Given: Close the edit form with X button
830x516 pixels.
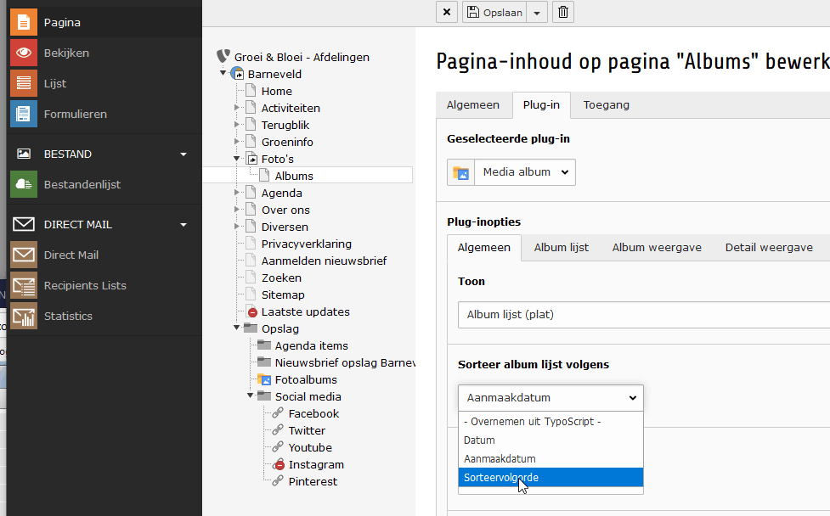Looking at the screenshot, I should (x=446, y=12).
